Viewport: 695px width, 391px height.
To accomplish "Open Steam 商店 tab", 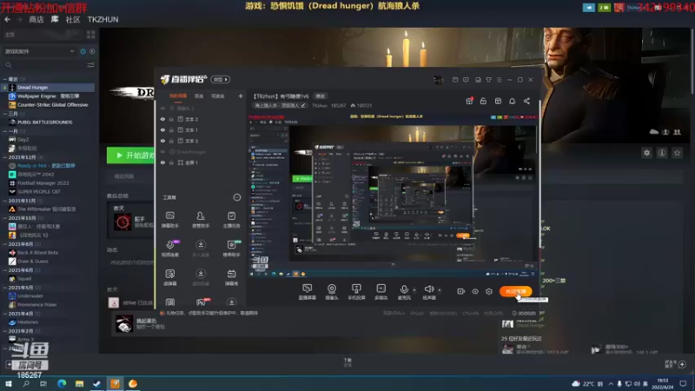I will click(36, 19).
